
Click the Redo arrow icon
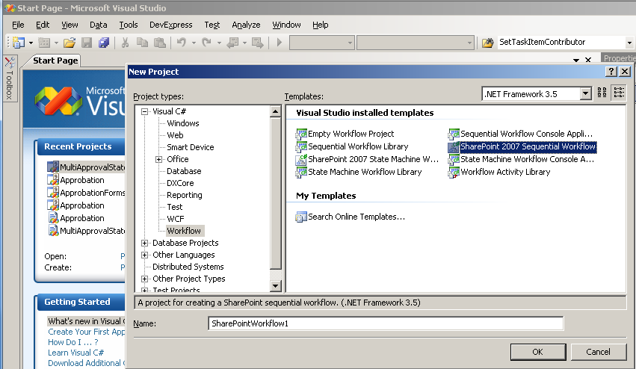[206, 42]
